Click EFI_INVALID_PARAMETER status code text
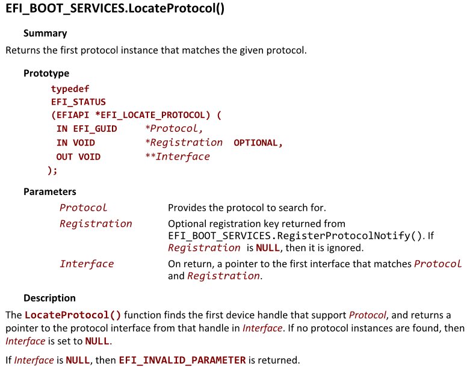Image resolution: width=467 pixels, height=372 pixels. (182, 360)
